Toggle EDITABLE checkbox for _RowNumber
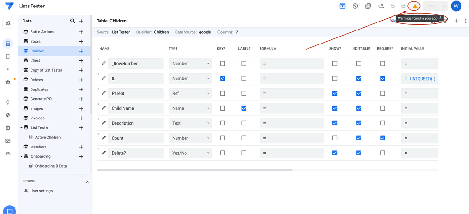Viewport: 469px width, 214px height. (359, 63)
